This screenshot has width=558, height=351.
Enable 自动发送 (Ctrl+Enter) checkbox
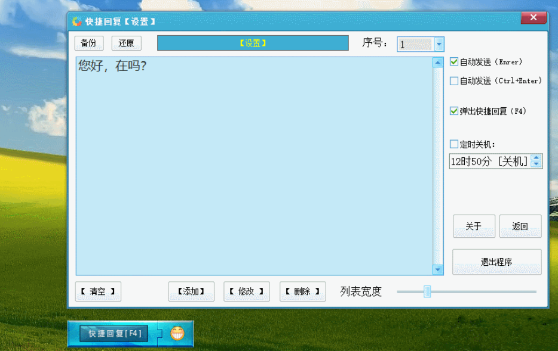pyautogui.click(x=453, y=81)
